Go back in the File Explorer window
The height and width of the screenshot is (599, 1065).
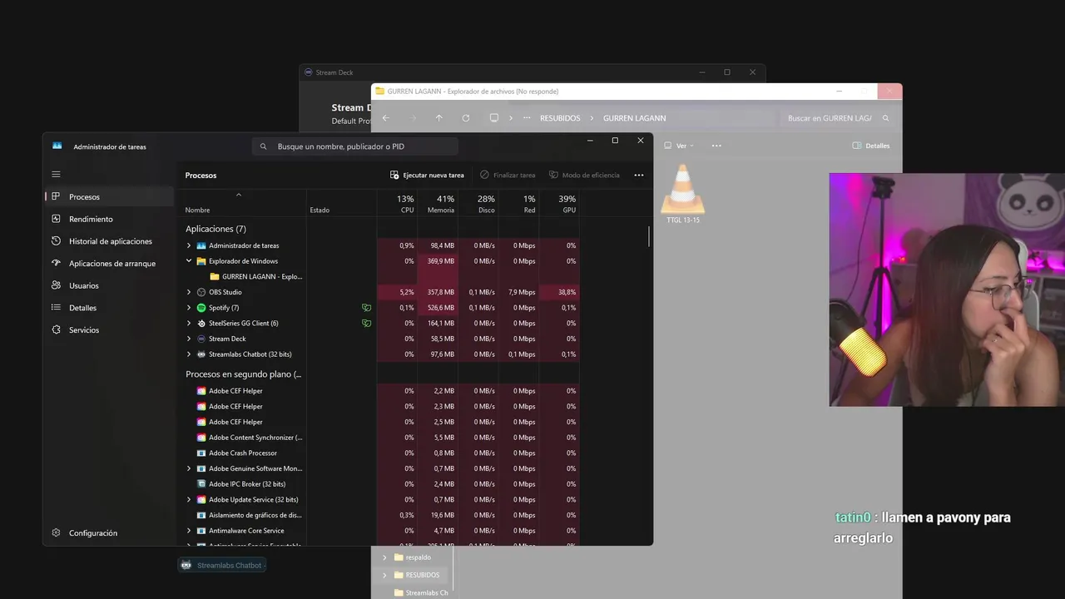pos(385,118)
